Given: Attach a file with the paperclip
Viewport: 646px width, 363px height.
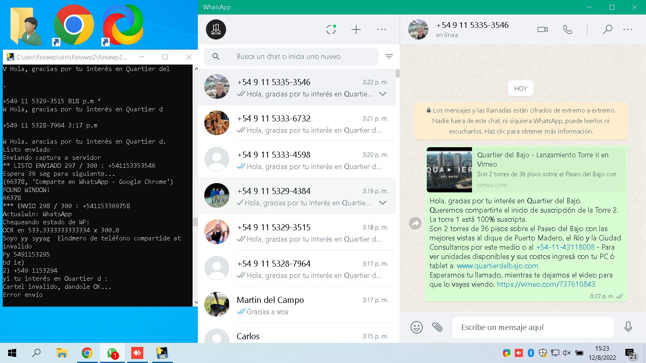Looking at the screenshot, I should 437,327.
